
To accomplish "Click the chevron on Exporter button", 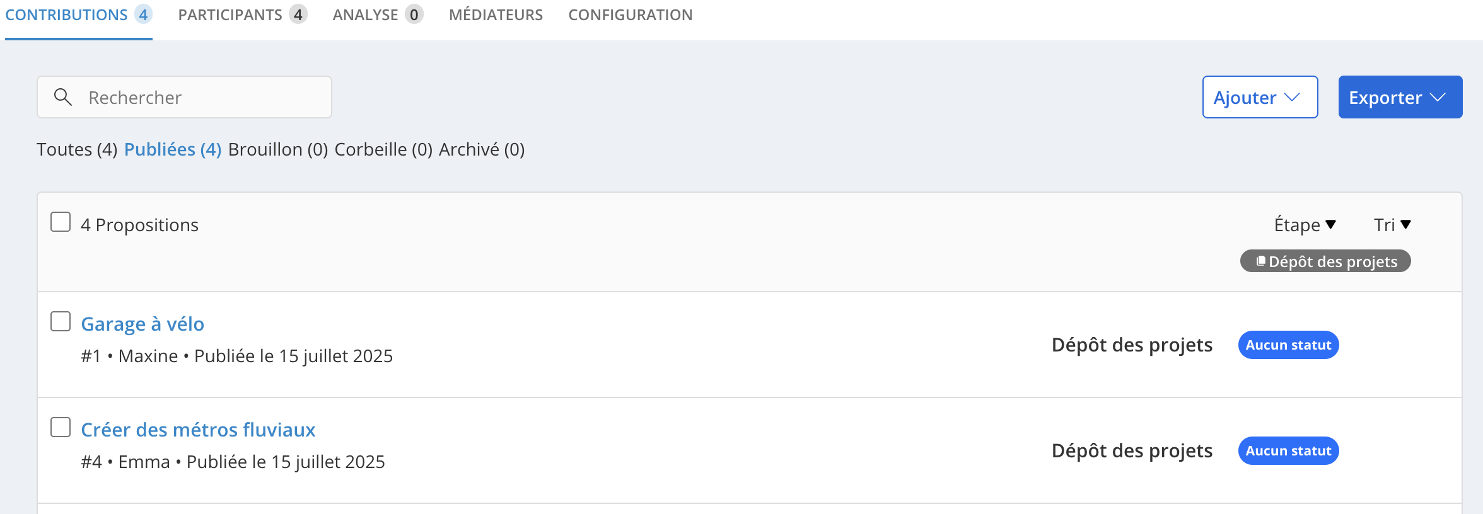I will click(1438, 97).
